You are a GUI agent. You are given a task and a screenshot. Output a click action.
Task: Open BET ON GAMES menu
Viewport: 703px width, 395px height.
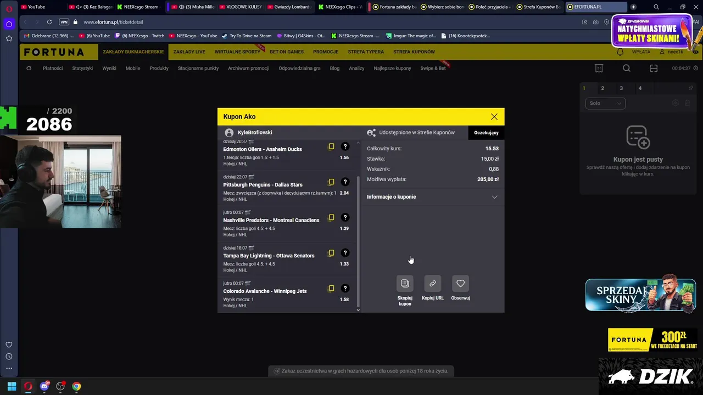coord(287,52)
